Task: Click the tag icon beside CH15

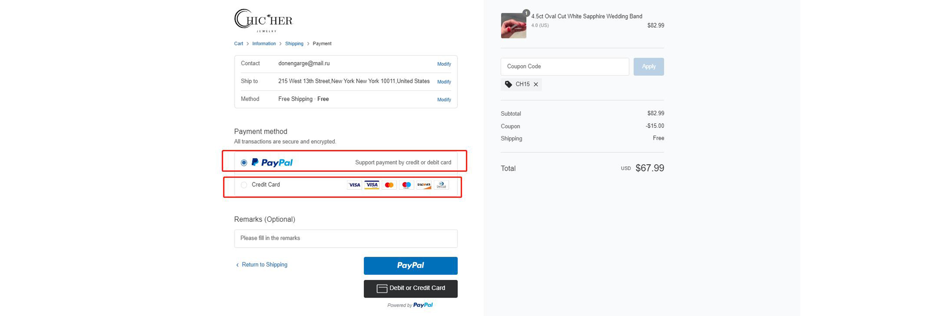Action: coord(508,85)
